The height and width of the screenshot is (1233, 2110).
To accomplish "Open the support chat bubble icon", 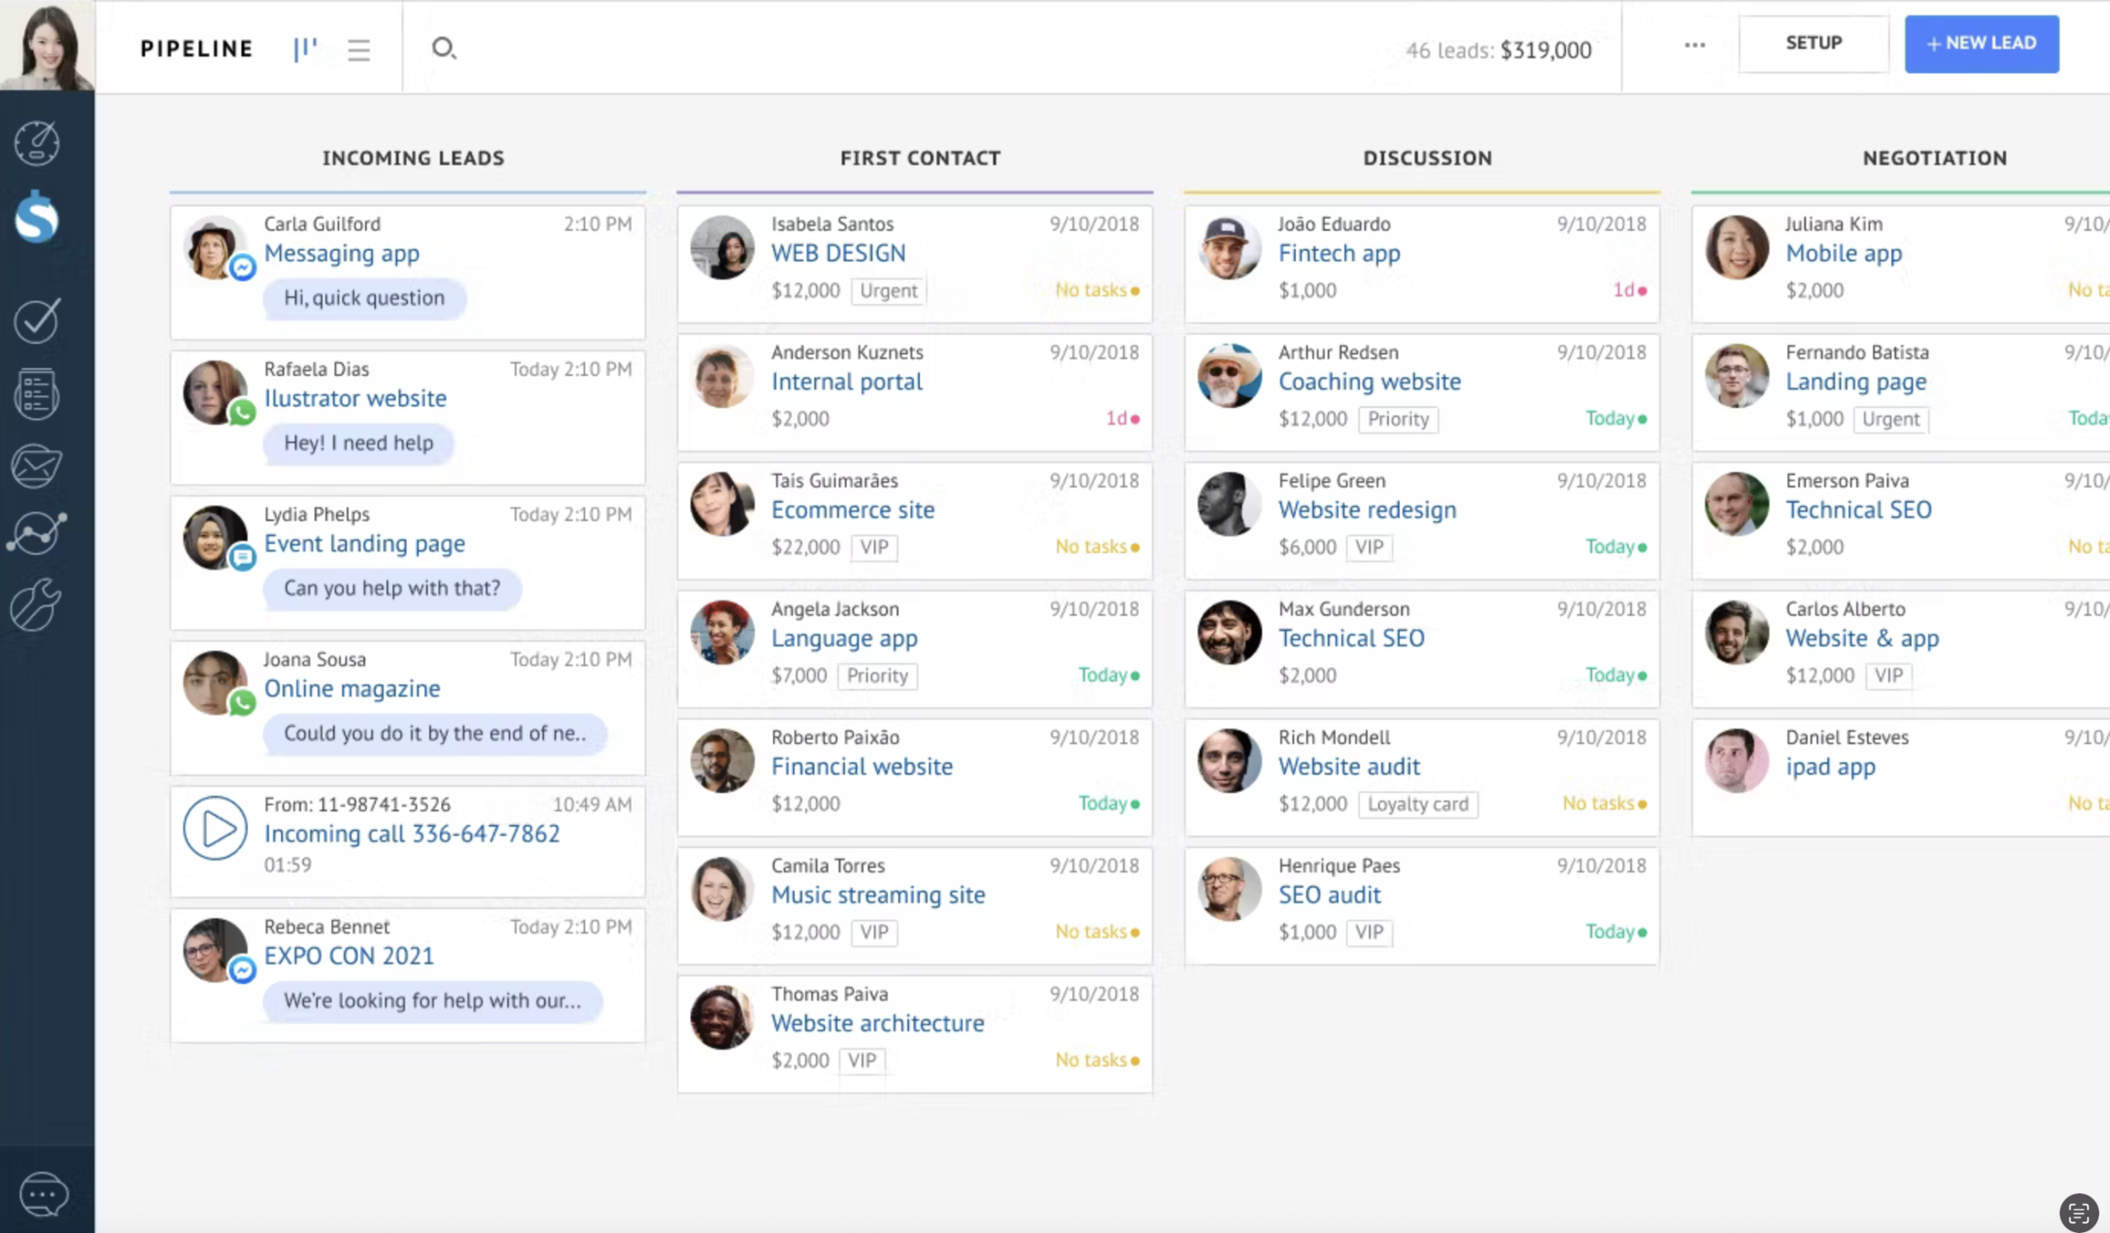I will point(42,1193).
